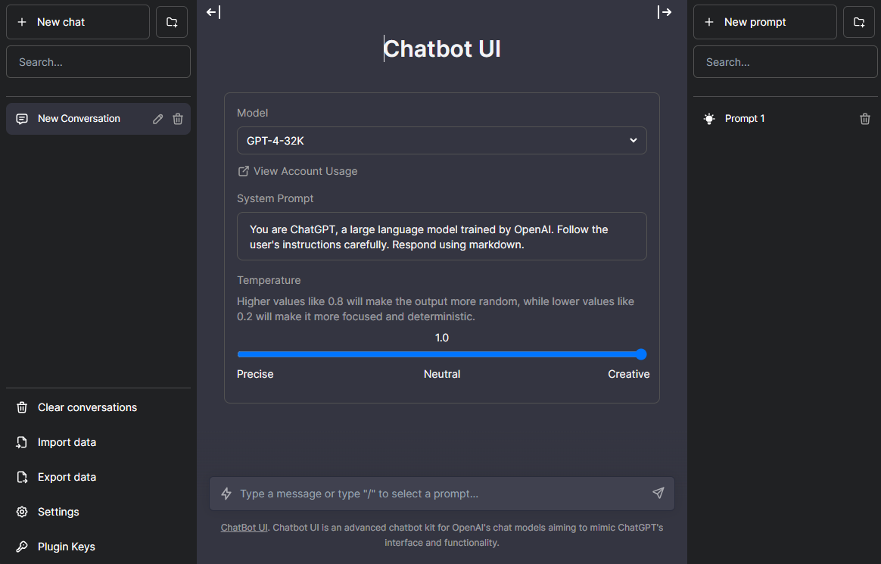The width and height of the screenshot is (881, 564).
Task: Open the ChatBot UI footer link
Action: pos(244,528)
